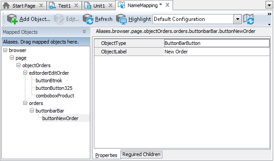Select buttonButton325 tree item

coord(54,88)
